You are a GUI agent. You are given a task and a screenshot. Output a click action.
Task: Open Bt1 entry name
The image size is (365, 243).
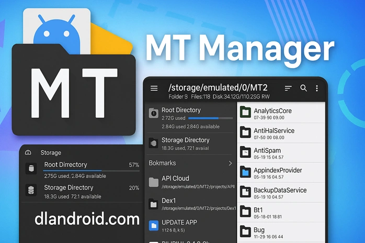coord(258,210)
